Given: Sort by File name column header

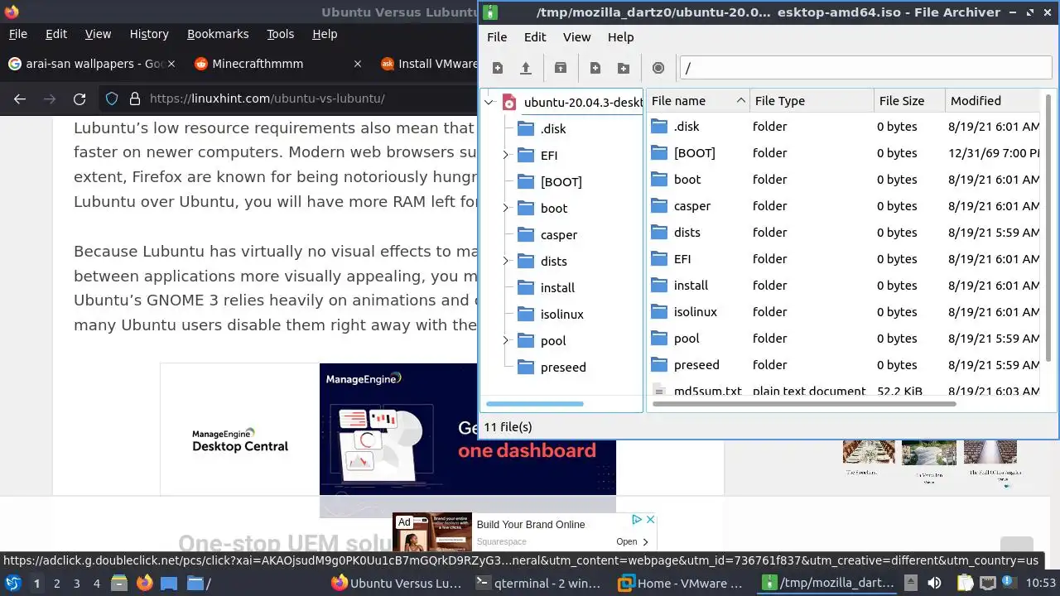Looking at the screenshot, I should (x=698, y=101).
